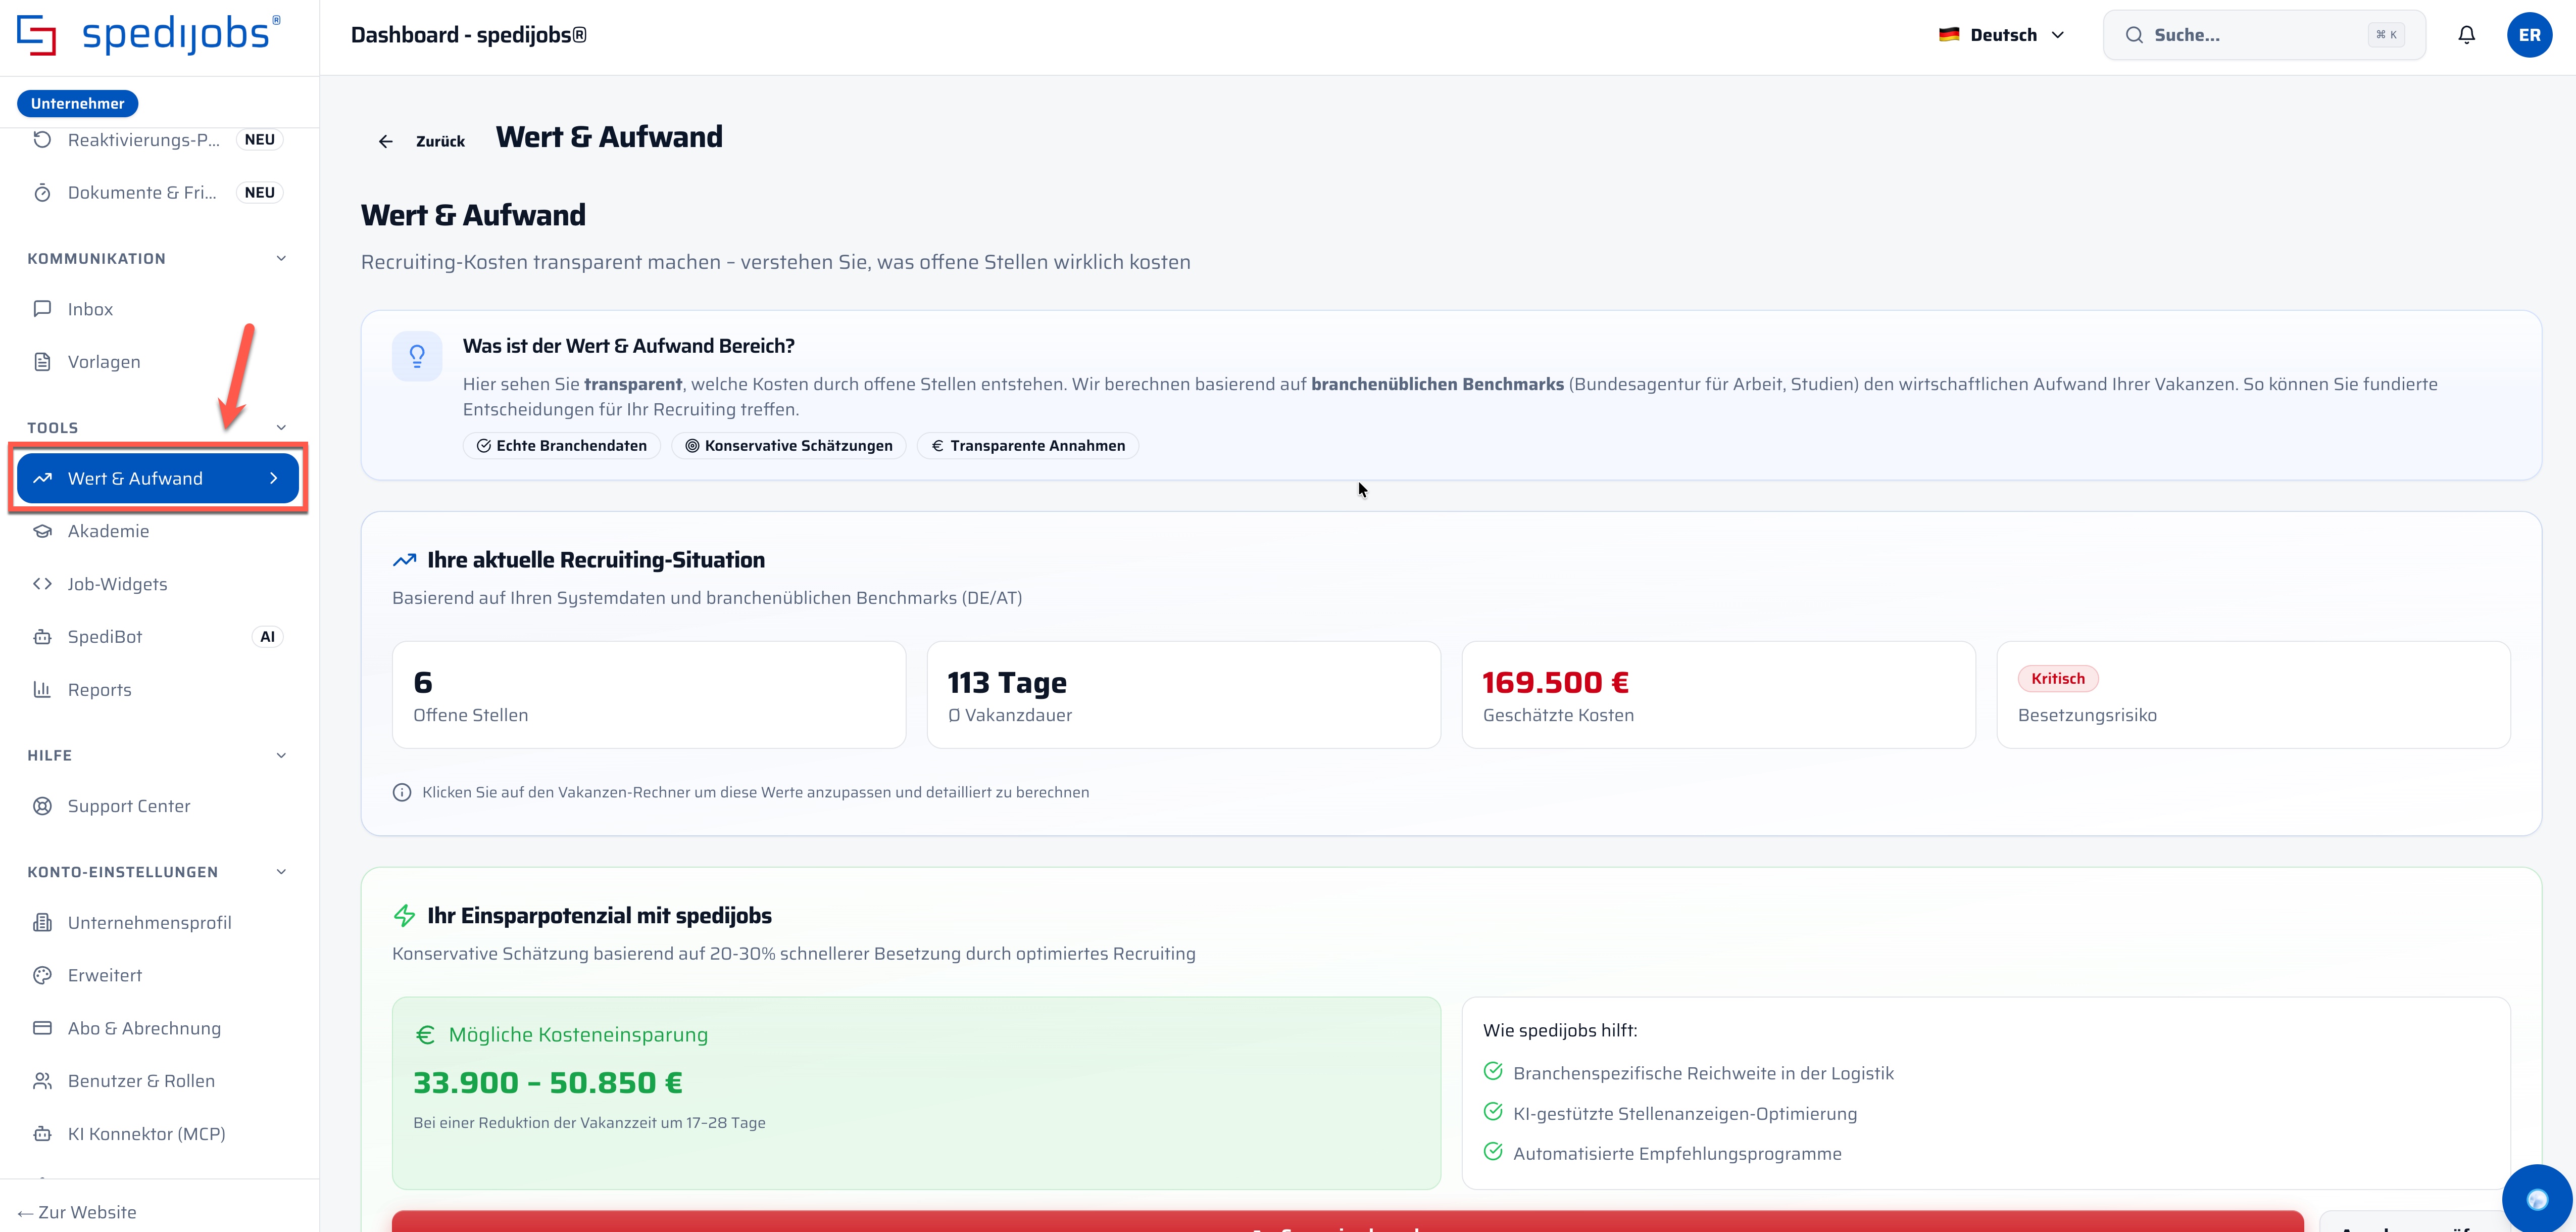Open the Deutsch language dropdown

pyautogui.click(x=2002, y=35)
